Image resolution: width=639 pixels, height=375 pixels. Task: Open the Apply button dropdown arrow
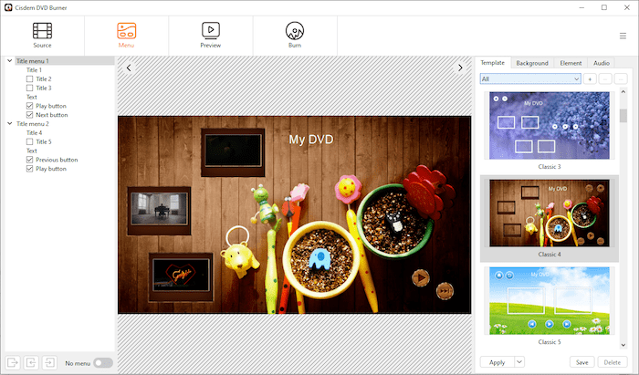point(519,362)
